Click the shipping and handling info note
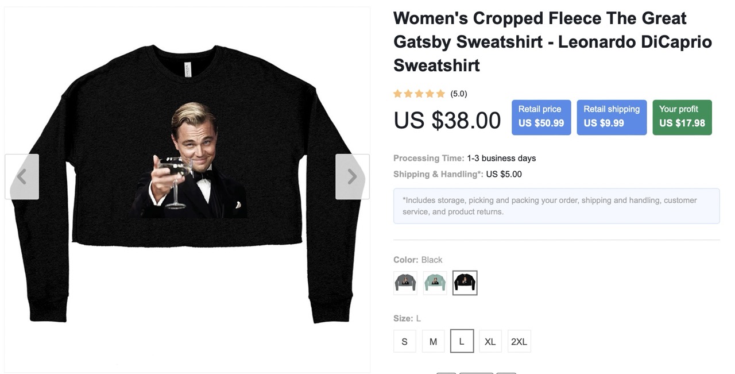The image size is (735, 374). point(556,206)
